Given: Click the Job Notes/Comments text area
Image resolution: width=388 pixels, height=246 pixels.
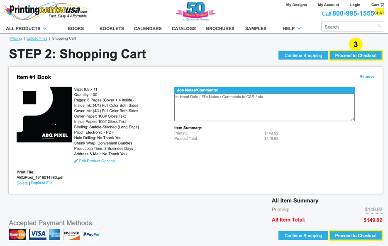Looking at the screenshot, I should (x=264, y=107).
